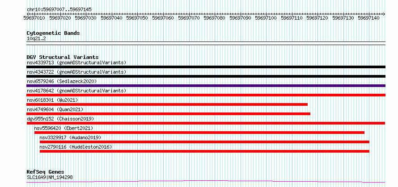398x187 pixels.
Task: Open the nsv6579246 Sedlazeck2020 label
Action: click(x=62, y=81)
